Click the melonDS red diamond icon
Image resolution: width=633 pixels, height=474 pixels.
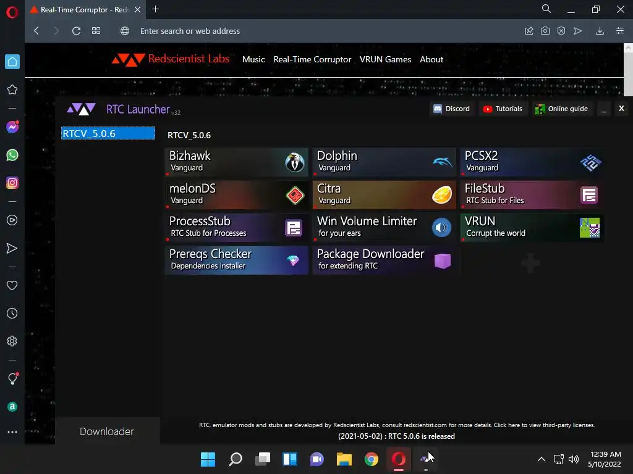coord(295,196)
